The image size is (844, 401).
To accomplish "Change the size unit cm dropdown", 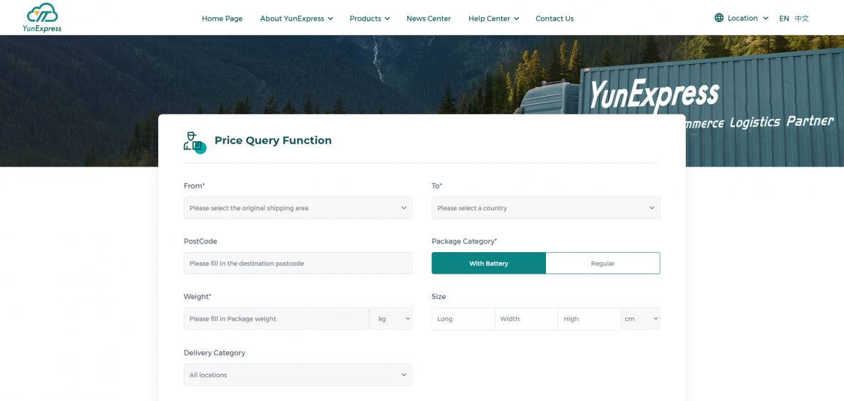I will coord(640,319).
